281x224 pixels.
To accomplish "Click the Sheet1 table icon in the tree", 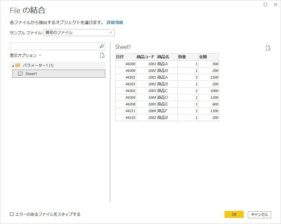I will pos(20,73).
